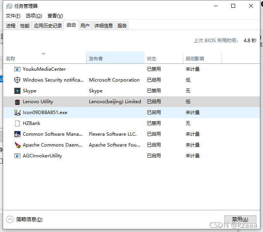Select Apache Commons Daem... entry
The image size is (263, 232).
coord(52,145)
